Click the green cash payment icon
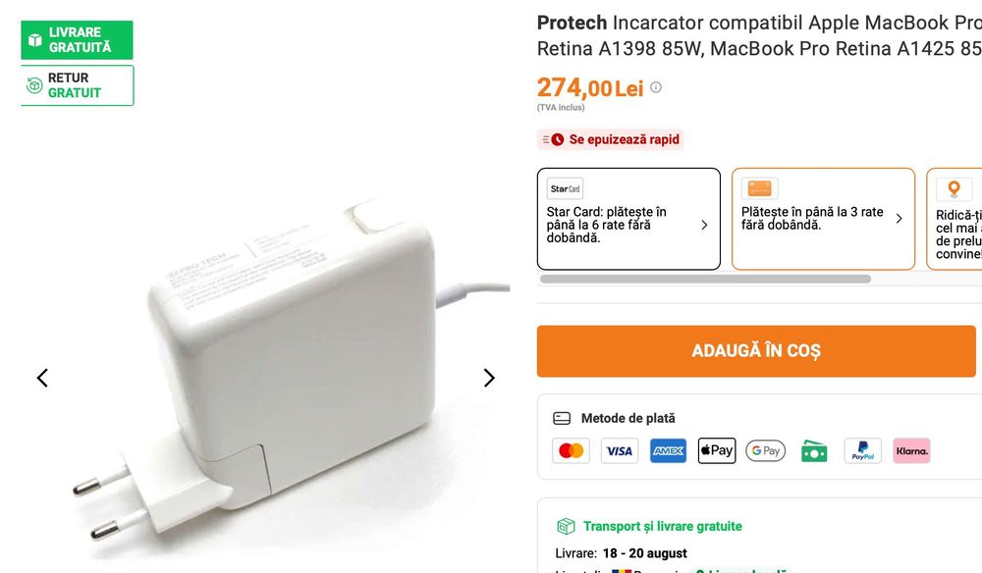Image resolution: width=982 pixels, height=573 pixels. [x=814, y=451]
